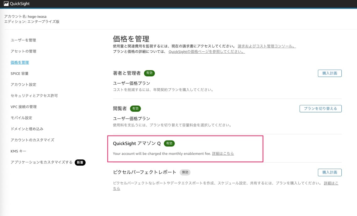
Task: Open アセットの管理 in sidebar
Action: click(24, 51)
